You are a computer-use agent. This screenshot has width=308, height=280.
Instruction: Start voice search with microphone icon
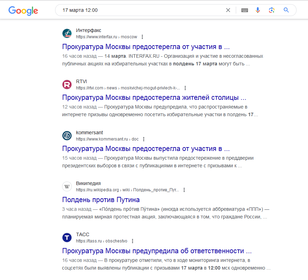click(258, 10)
